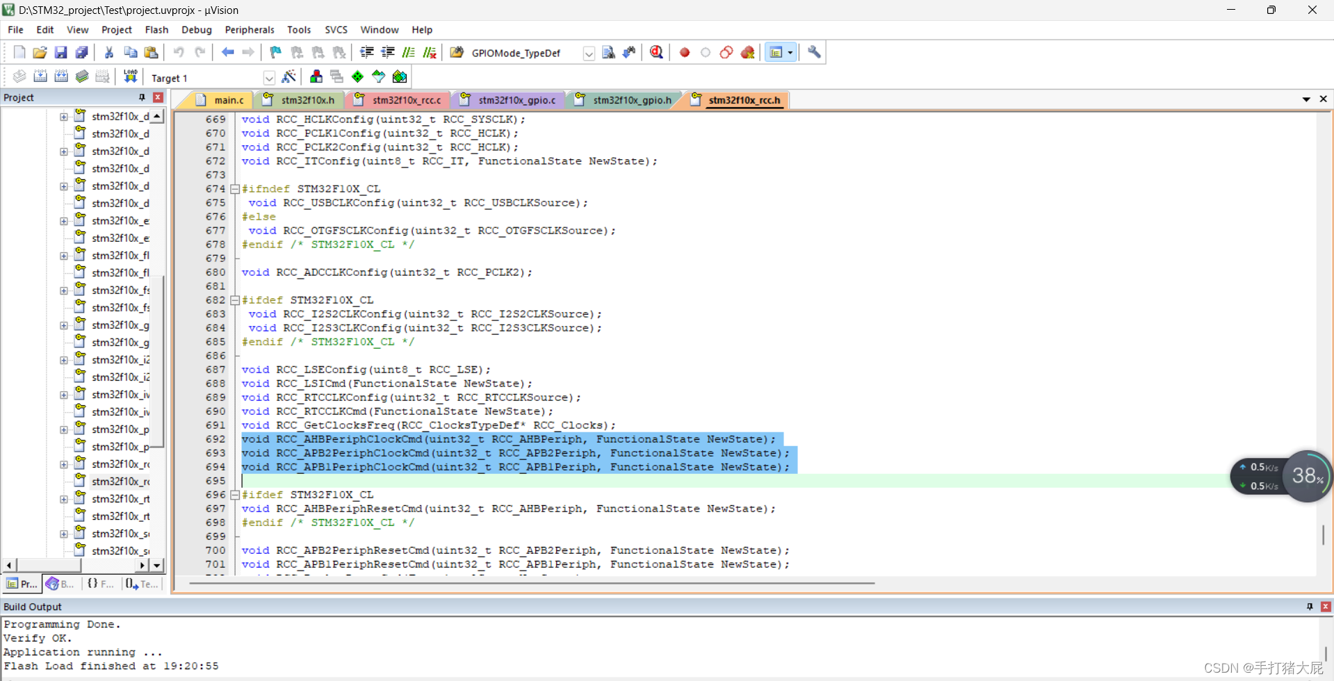Screen dimensions: 1334x681
Task: Collapse #ifdef block at line 696
Action: point(235,495)
